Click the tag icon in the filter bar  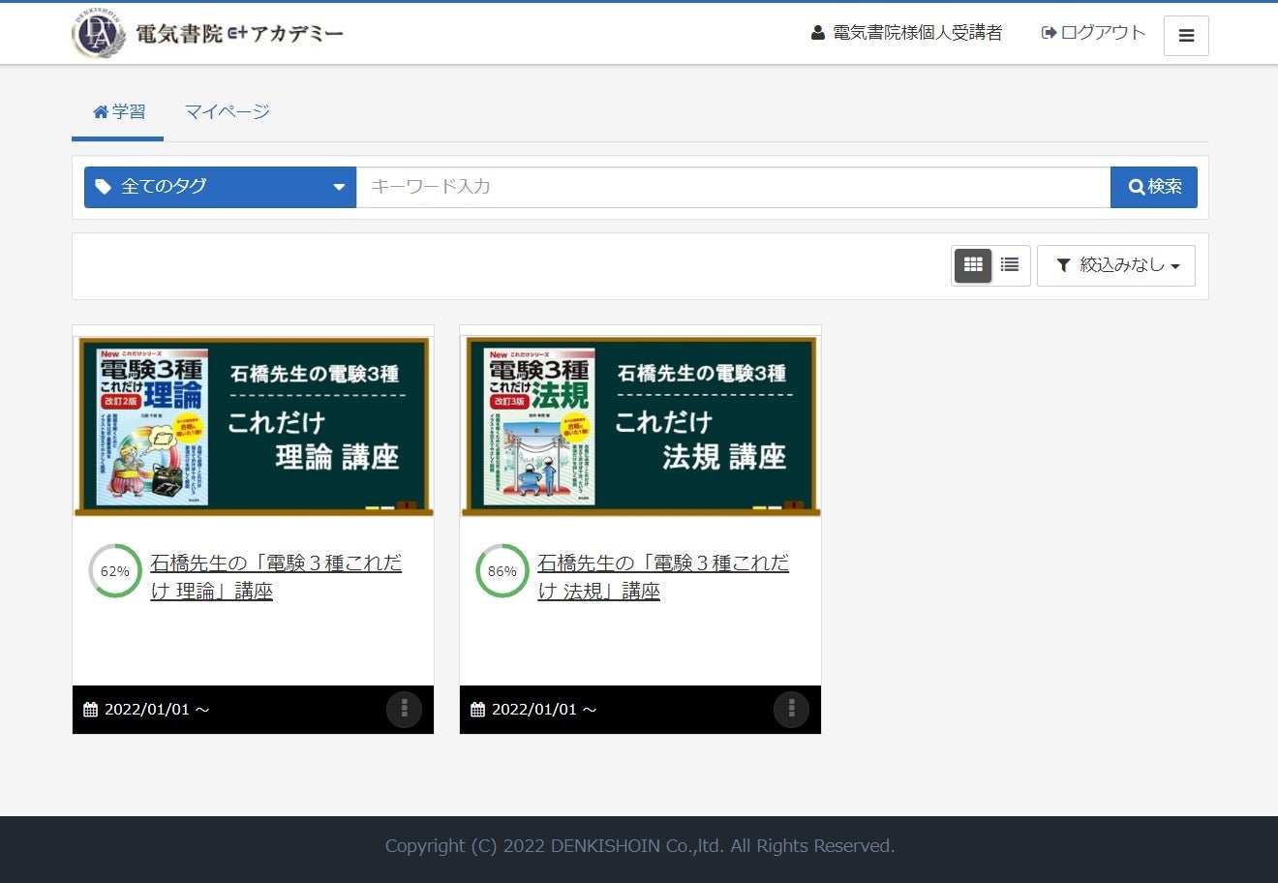pos(104,186)
